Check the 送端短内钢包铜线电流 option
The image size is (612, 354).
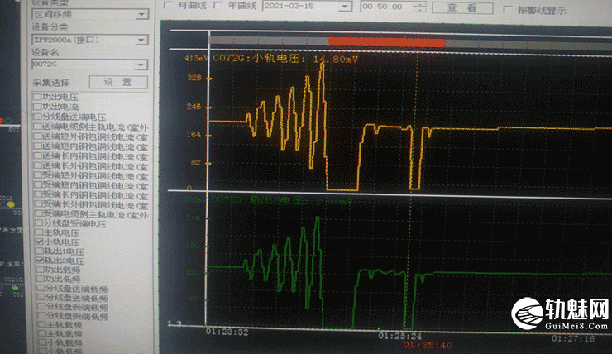coord(37,146)
